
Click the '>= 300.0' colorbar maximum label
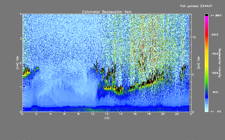click(216, 15)
